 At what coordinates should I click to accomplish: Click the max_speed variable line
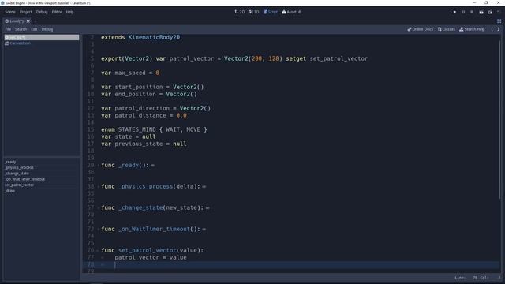[x=130, y=73]
